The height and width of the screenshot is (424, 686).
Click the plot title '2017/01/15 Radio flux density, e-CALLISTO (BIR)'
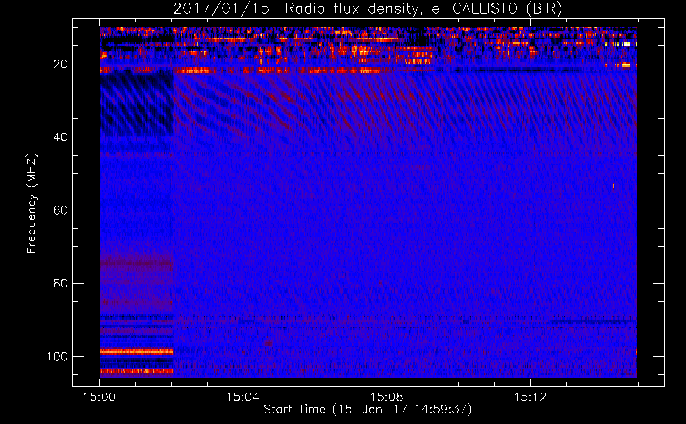[x=368, y=9]
